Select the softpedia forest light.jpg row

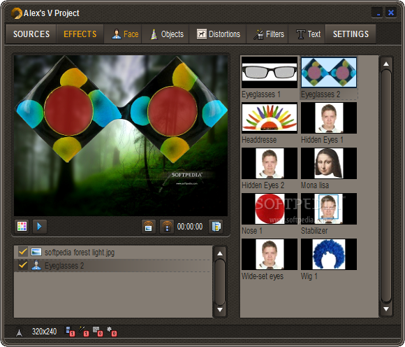pos(112,253)
